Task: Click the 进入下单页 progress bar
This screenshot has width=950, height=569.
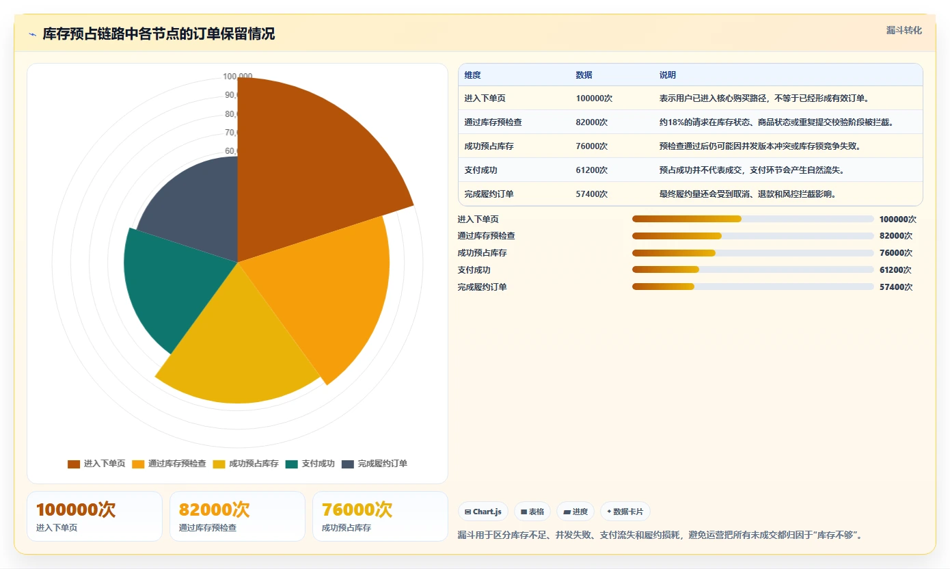Action: click(753, 219)
